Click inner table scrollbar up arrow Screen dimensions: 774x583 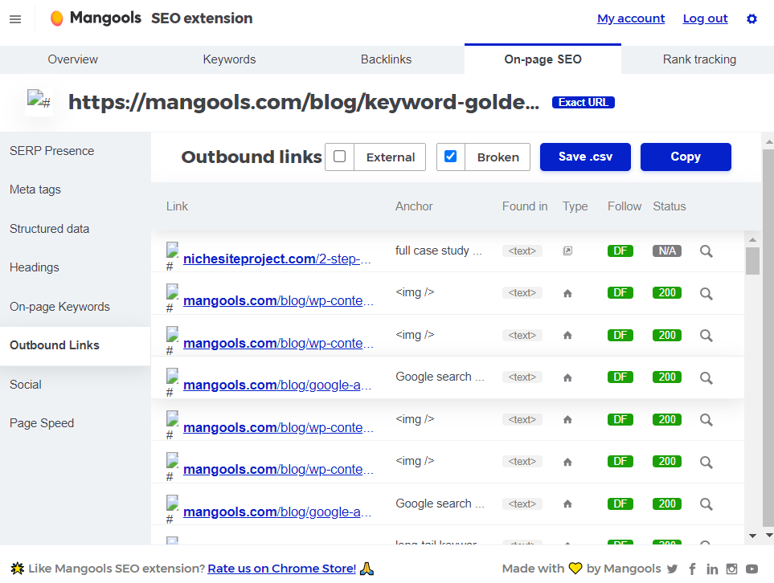pyautogui.click(x=752, y=240)
